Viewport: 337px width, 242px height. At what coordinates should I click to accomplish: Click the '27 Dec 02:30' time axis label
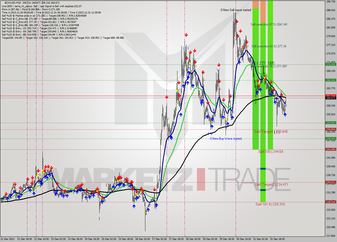[x=159, y=239]
